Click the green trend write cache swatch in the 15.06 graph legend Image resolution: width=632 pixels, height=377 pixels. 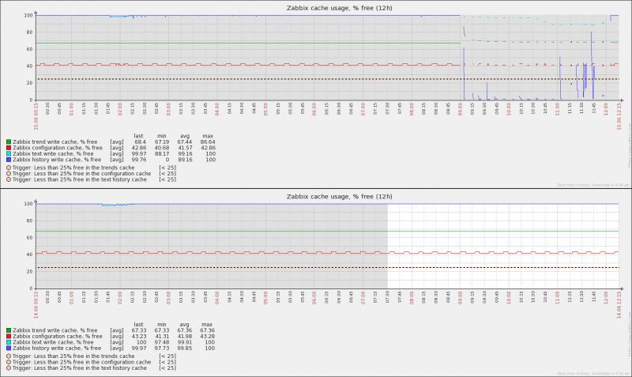[x=9, y=142]
